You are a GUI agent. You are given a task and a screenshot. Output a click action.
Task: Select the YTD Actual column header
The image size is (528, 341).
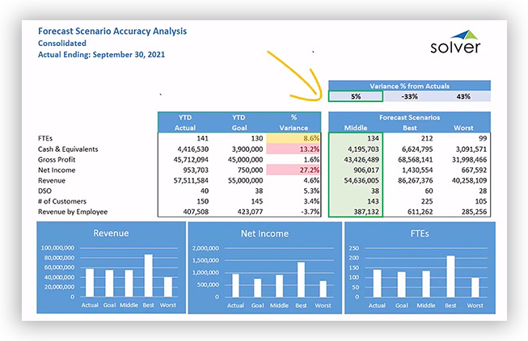[185, 123]
